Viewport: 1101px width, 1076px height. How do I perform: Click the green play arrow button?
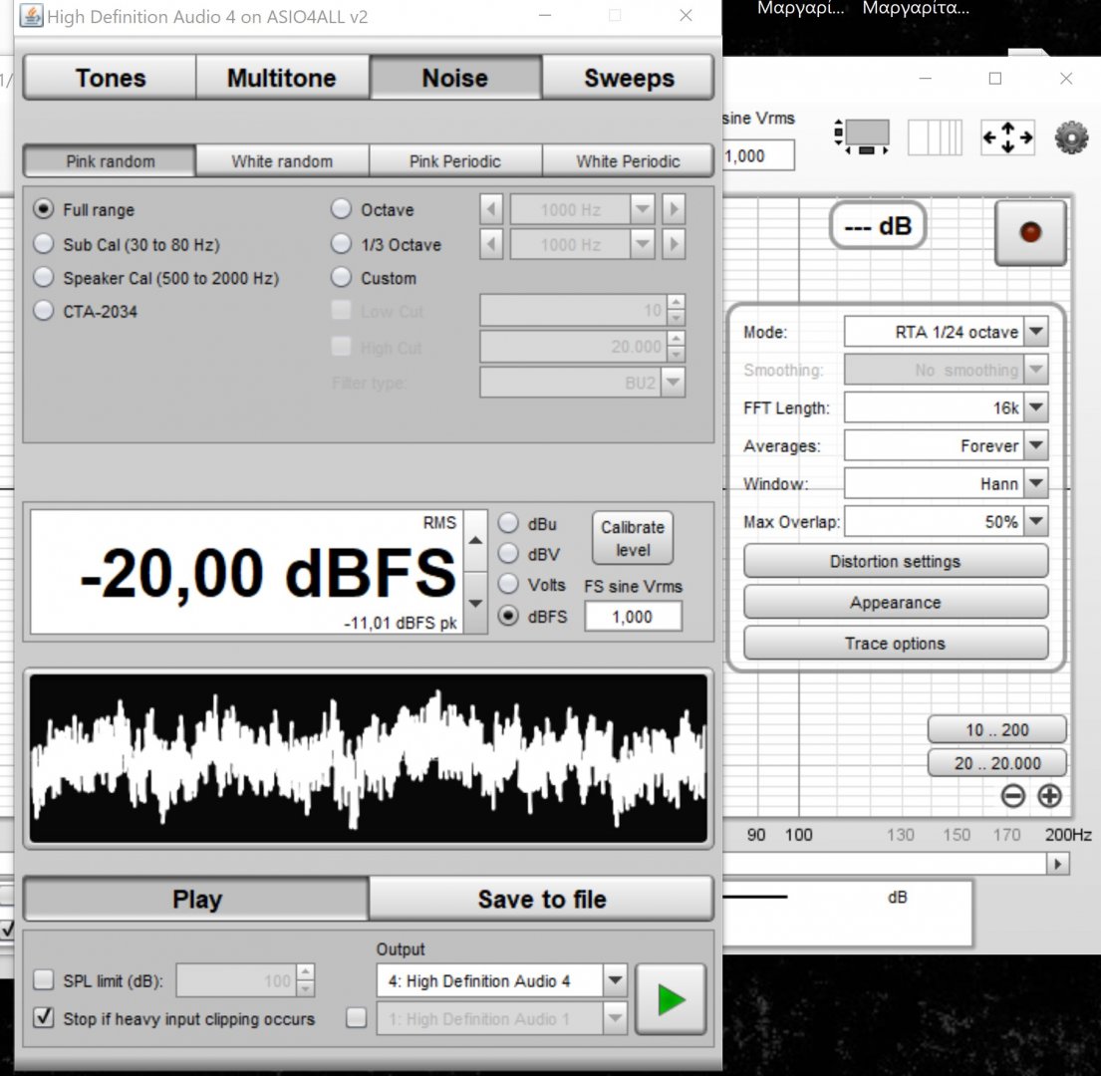[x=671, y=999]
